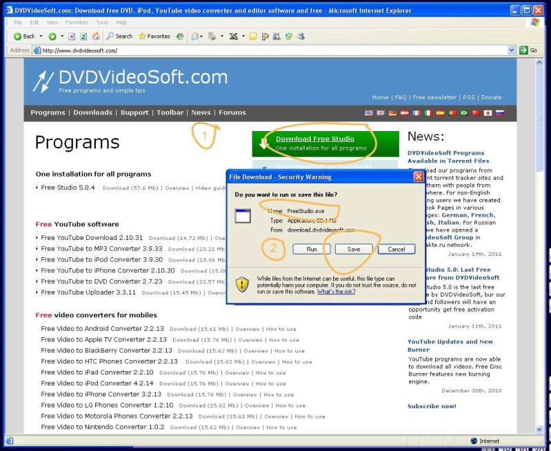
Task: Open the Forums navigation tab
Action: pos(232,112)
